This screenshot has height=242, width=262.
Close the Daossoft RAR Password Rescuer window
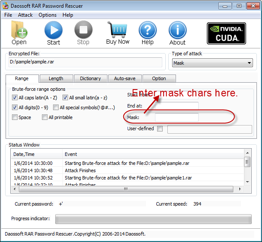tap(253, 6)
